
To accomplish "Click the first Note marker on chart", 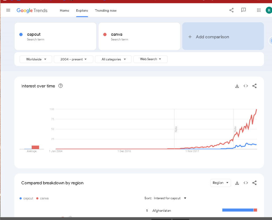I will click(x=176, y=129).
